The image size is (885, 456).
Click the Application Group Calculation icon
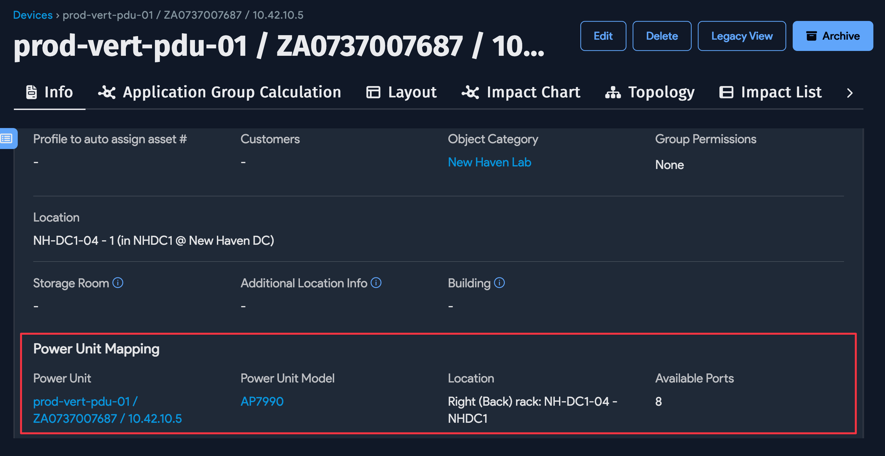tap(107, 92)
